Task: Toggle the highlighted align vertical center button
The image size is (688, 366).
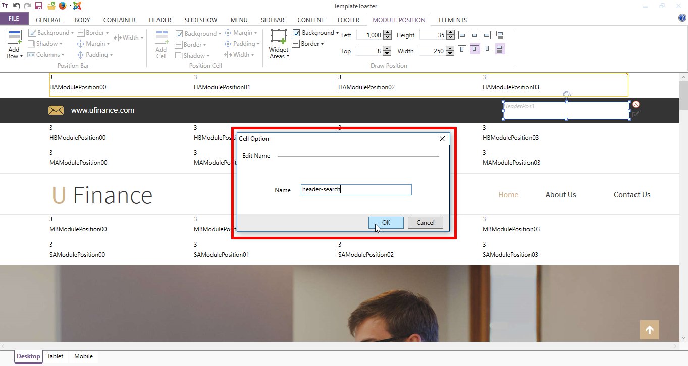Action: 474,49
